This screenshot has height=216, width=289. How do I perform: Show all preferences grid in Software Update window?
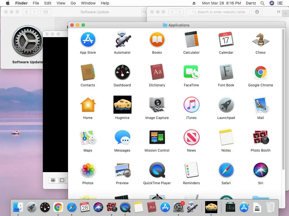(46, 12)
